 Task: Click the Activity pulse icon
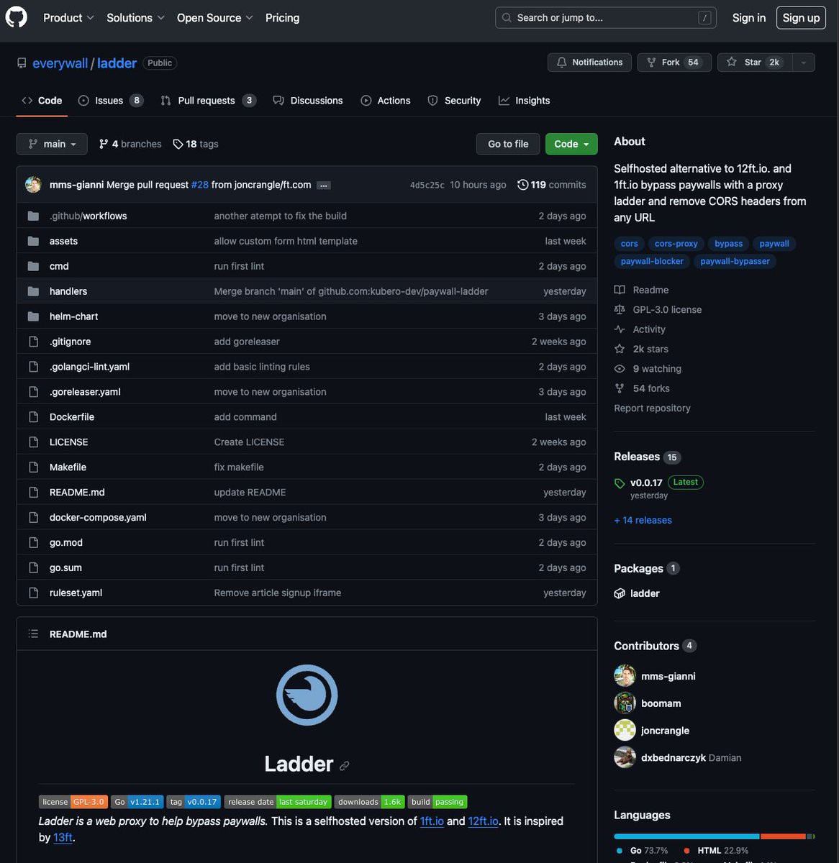(x=620, y=329)
